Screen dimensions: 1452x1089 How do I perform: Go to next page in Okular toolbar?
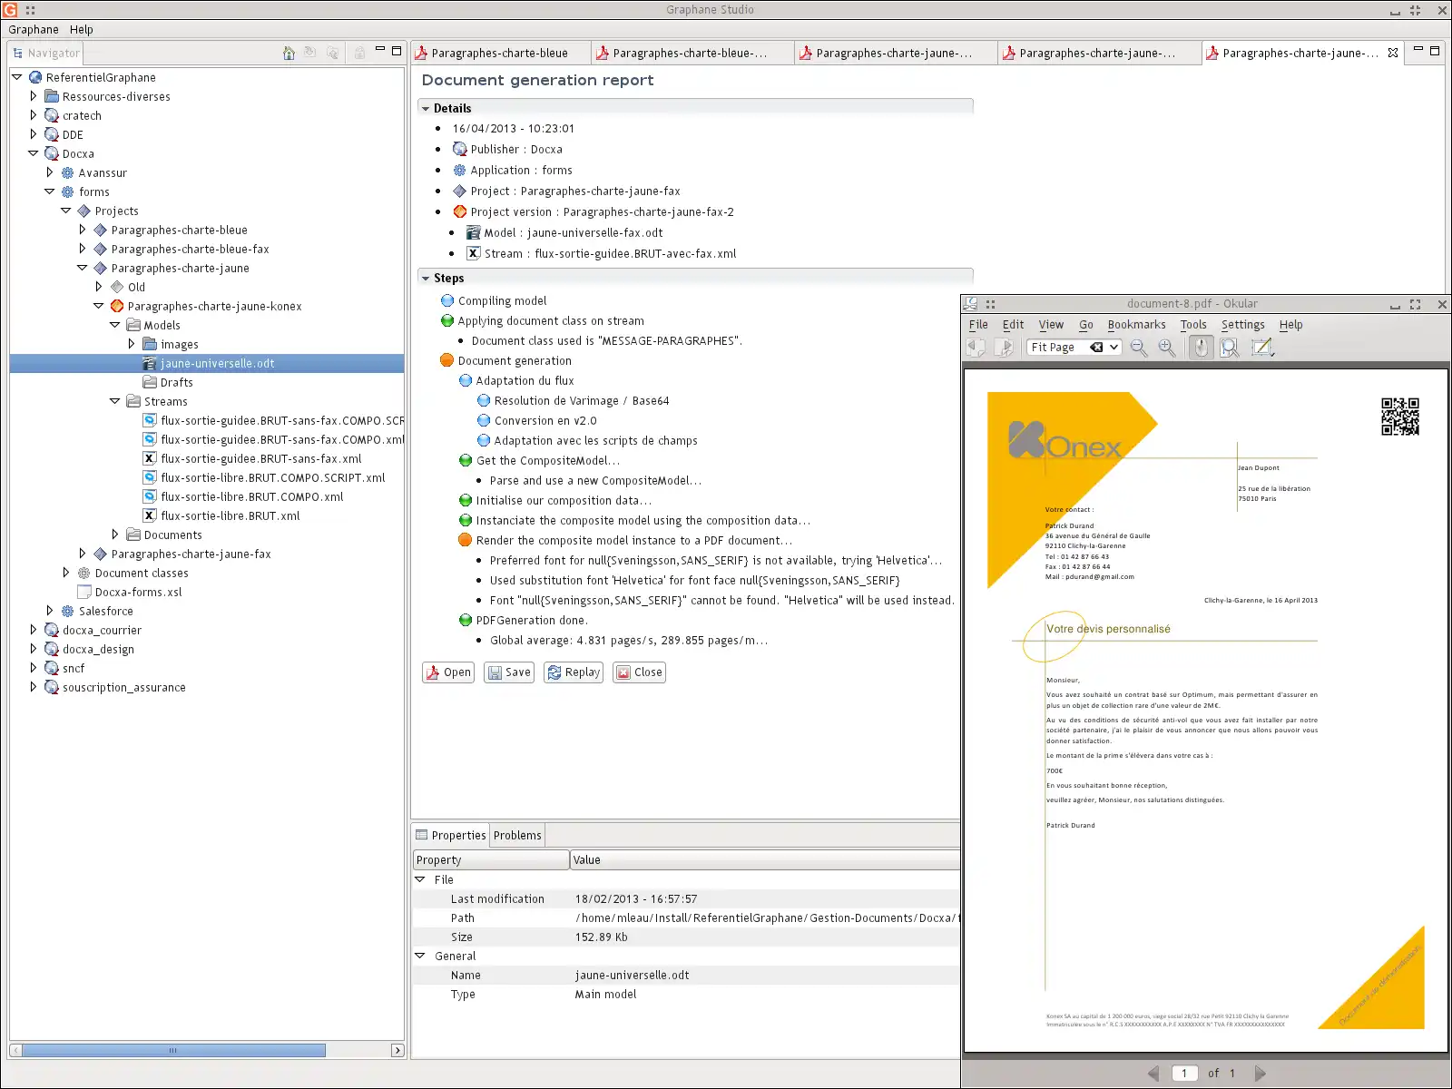(x=1004, y=348)
